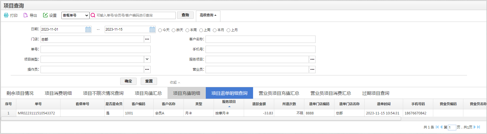Viewport: 487px width, 134px height.
Task: Open salesperson picker ellipsis button
Action: (x=312, y=70)
